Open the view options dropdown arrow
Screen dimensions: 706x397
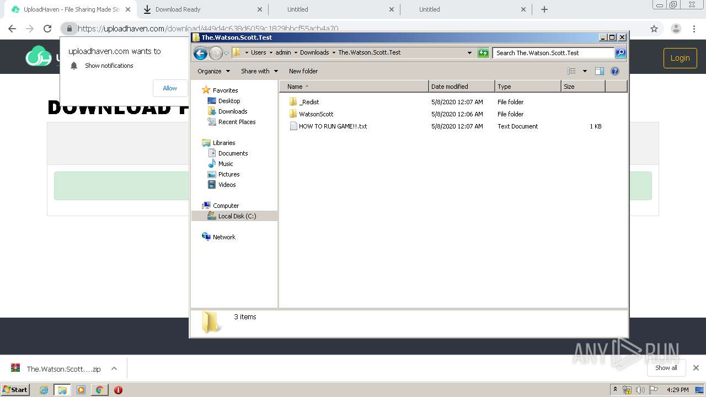[x=585, y=71]
